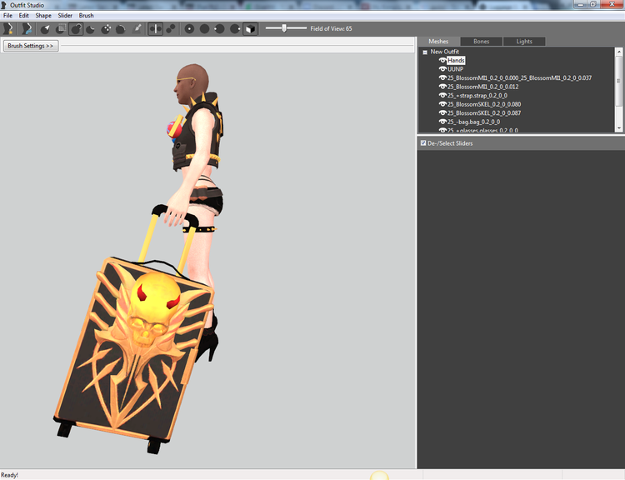Toggle visibility of 25_BlossomMI1_0.2_0_0.012 mesh
The width and height of the screenshot is (625, 480).
442,87
